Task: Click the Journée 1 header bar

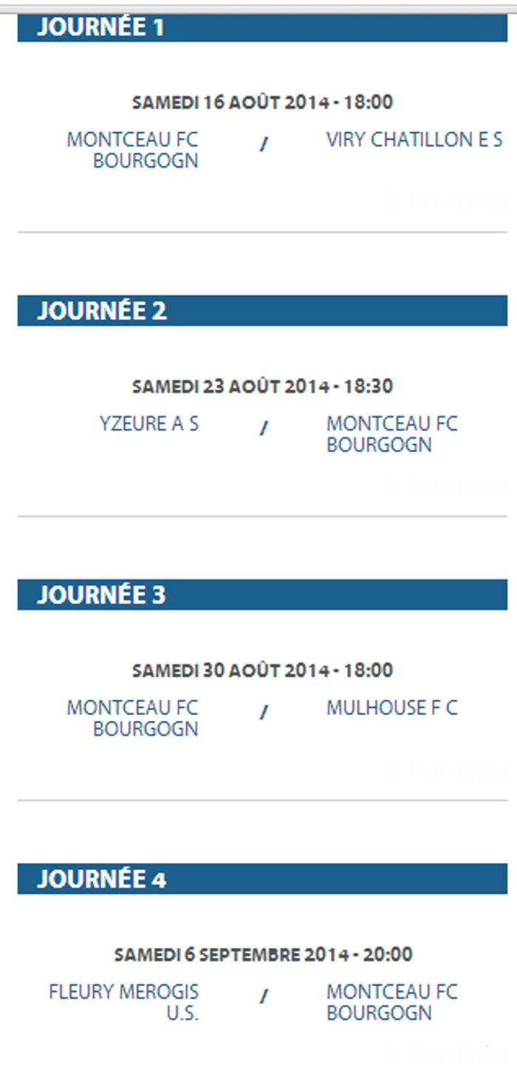Action: pos(262,27)
